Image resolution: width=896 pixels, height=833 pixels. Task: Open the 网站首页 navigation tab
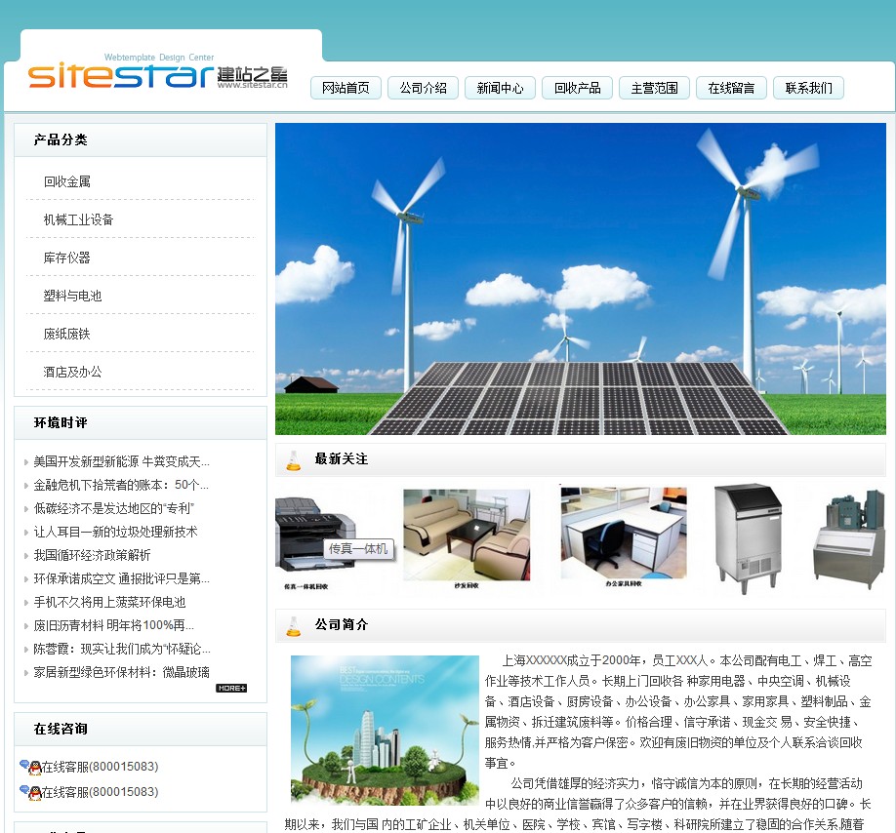pos(346,88)
